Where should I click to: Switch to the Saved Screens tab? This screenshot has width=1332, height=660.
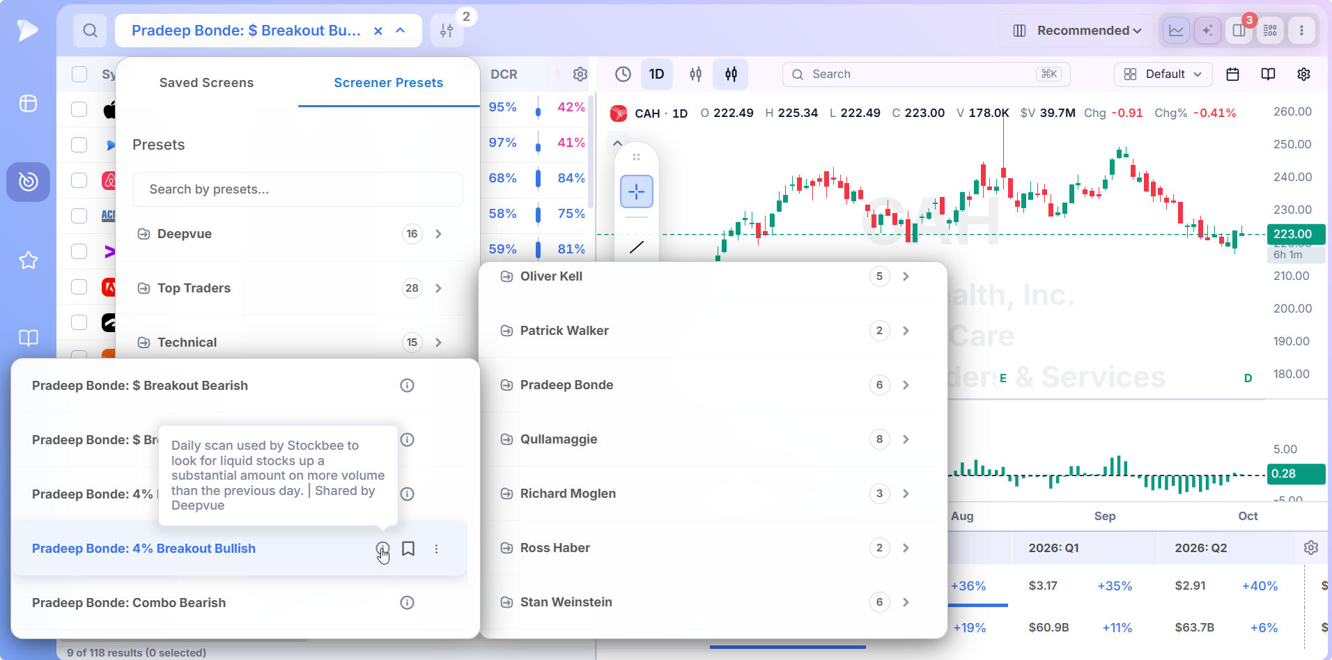[x=206, y=83]
